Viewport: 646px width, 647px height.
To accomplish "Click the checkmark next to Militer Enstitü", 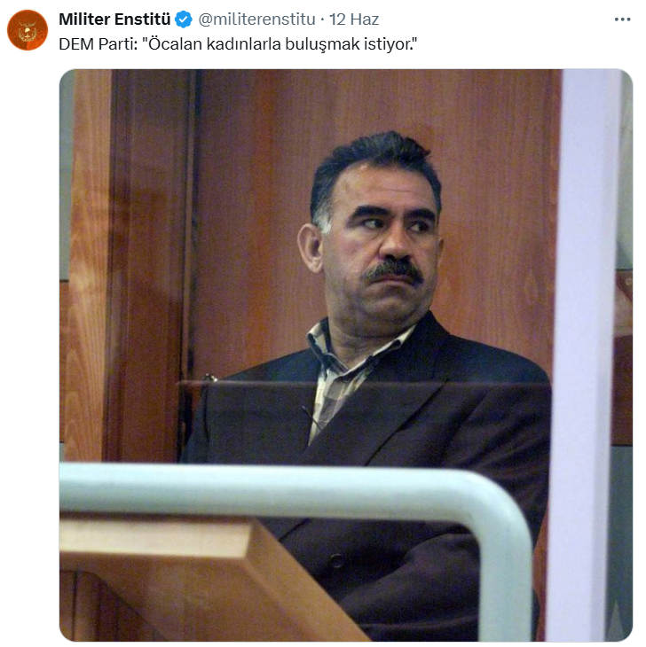I will pyautogui.click(x=184, y=19).
